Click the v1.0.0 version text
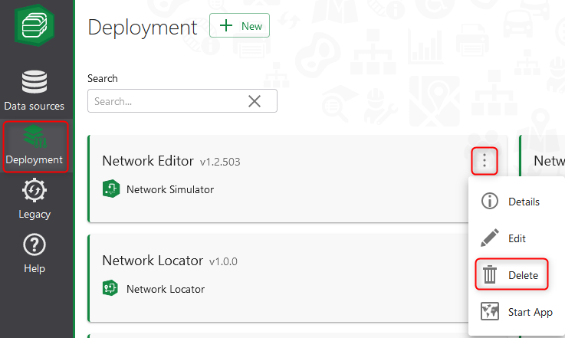 [223, 261]
